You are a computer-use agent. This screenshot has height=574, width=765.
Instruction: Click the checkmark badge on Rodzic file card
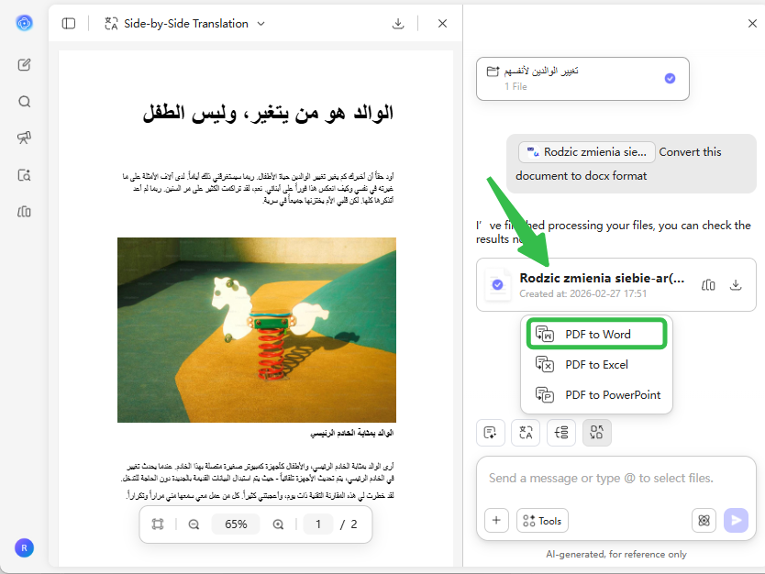click(498, 284)
